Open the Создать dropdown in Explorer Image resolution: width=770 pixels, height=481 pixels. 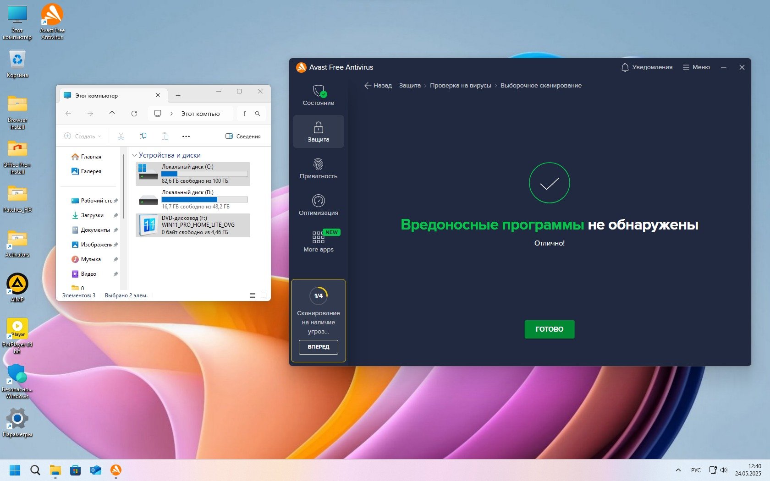83,136
